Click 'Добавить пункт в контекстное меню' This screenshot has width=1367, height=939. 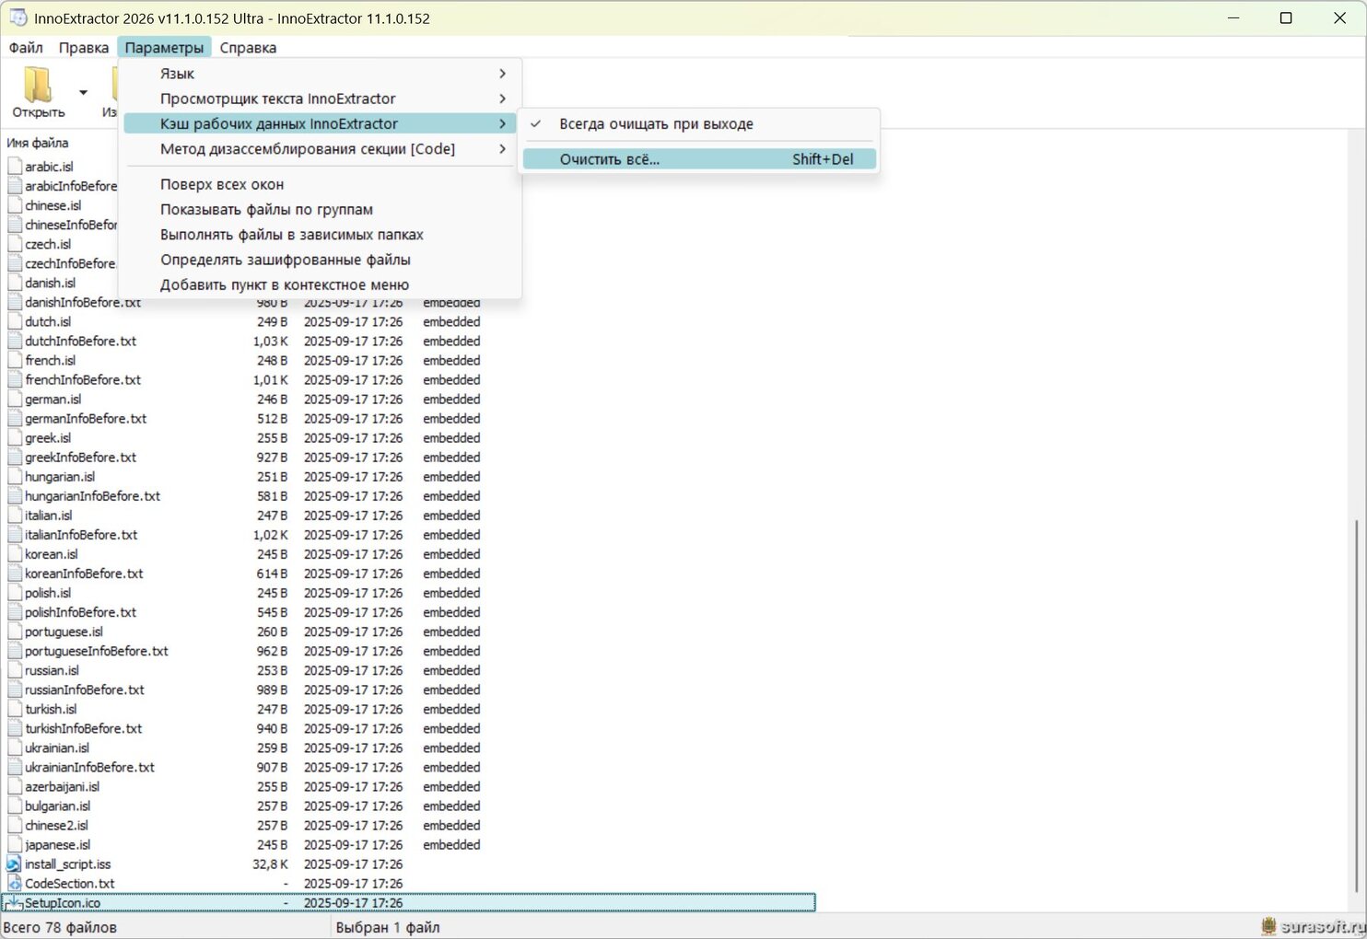point(284,285)
